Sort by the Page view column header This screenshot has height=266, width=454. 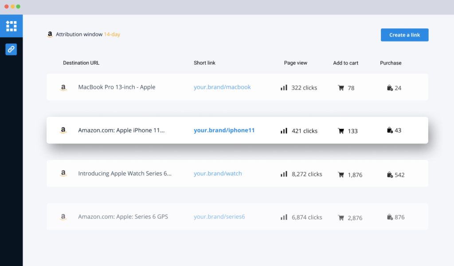coord(295,63)
